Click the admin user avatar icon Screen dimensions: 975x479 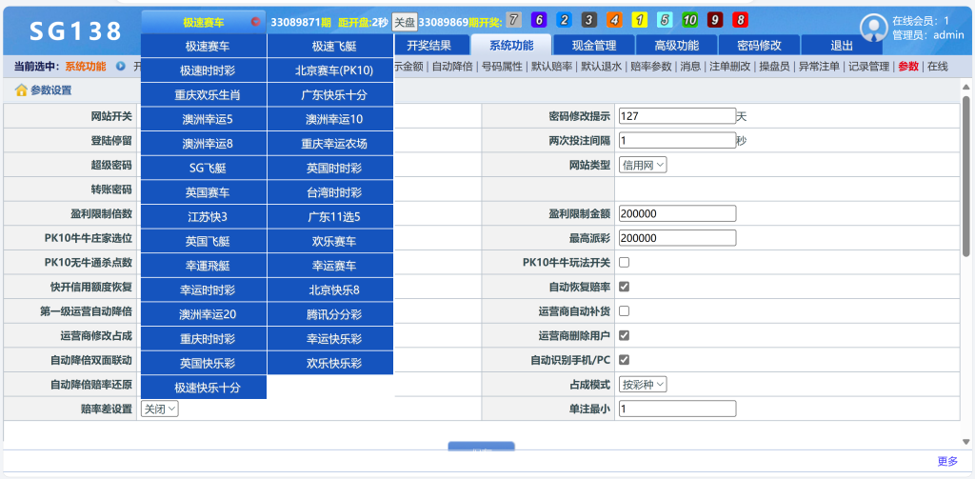(x=873, y=28)
